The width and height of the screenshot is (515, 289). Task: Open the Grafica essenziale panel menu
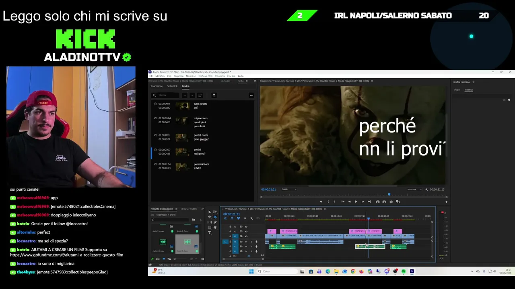[473, 82]
